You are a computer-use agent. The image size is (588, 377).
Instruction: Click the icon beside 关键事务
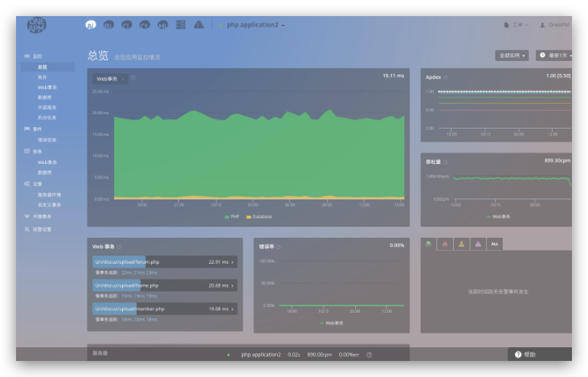point(27,216)
